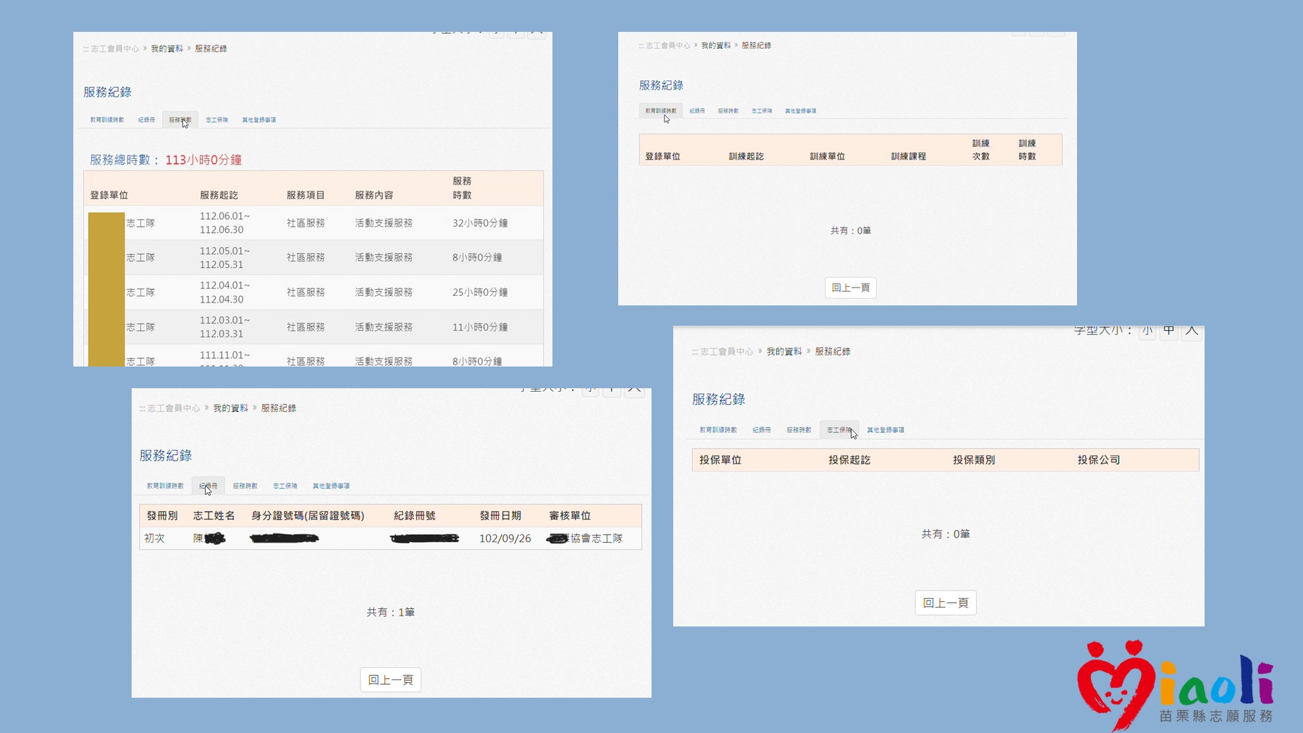Click 我的資料 breadcrumb in top-left panel

[x=167, y=49]
